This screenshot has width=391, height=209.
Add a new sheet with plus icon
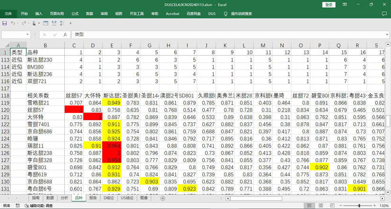point(163,198)
